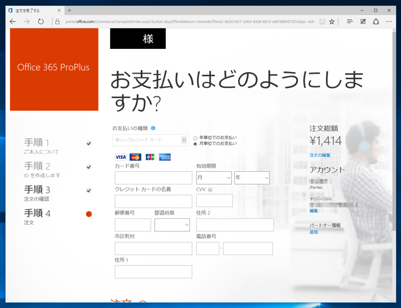Screen dimensions: 401x308
Task: Open the Hub lines icon
Action: tap(350, 22)
